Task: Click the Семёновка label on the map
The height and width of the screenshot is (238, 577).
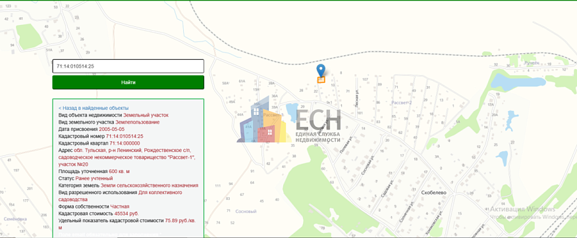Action: tap(15, 219)
